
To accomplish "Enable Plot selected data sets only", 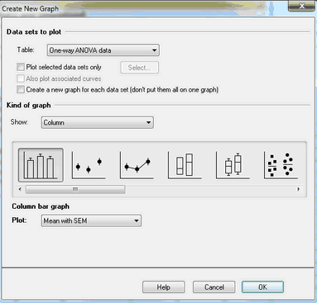I will 21,67.
